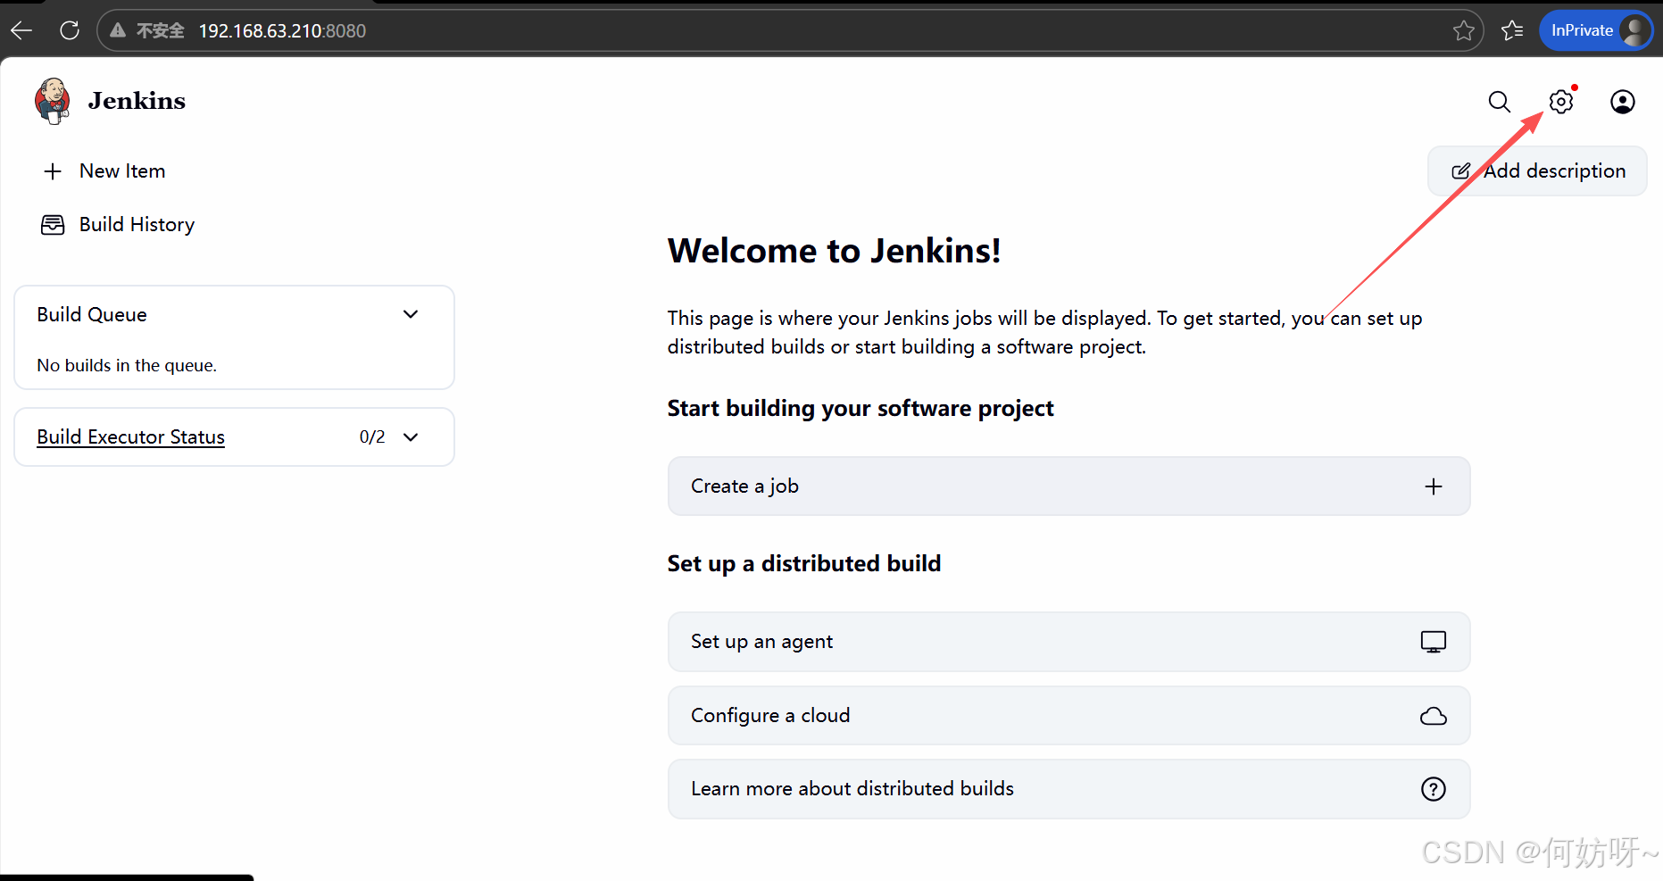
Task: Click the pencil icon in Add description
Action: (1461, 170)
